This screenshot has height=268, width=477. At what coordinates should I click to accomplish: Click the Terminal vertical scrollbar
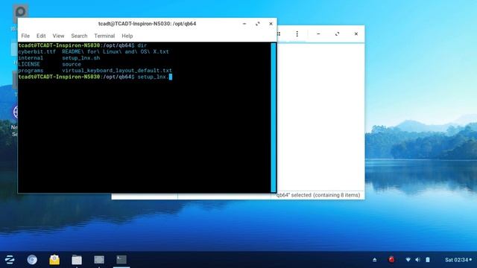pyautogui.click(x=274, y=118)
